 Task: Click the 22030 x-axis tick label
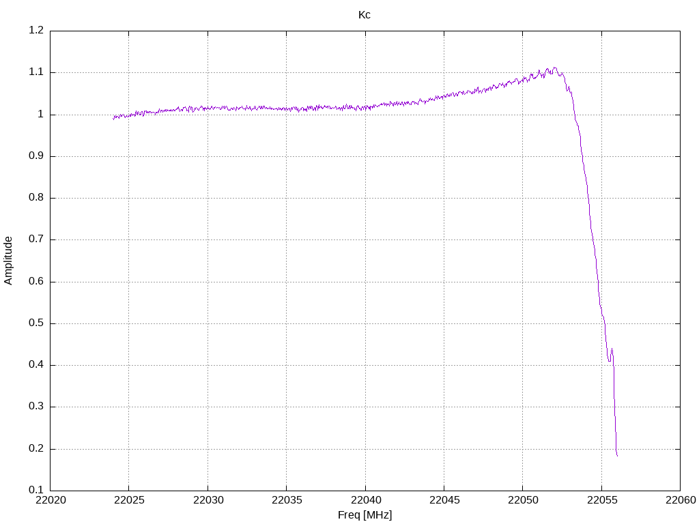click(x=208, y=500)
